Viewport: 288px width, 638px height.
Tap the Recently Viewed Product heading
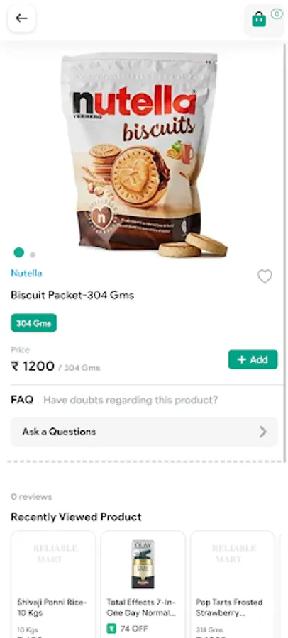(x=76, y=517)
